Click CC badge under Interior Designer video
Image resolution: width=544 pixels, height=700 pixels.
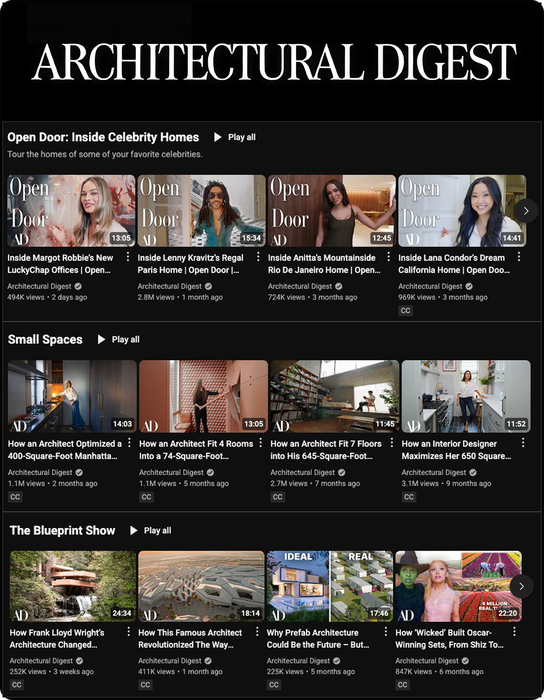pos(409,497)
